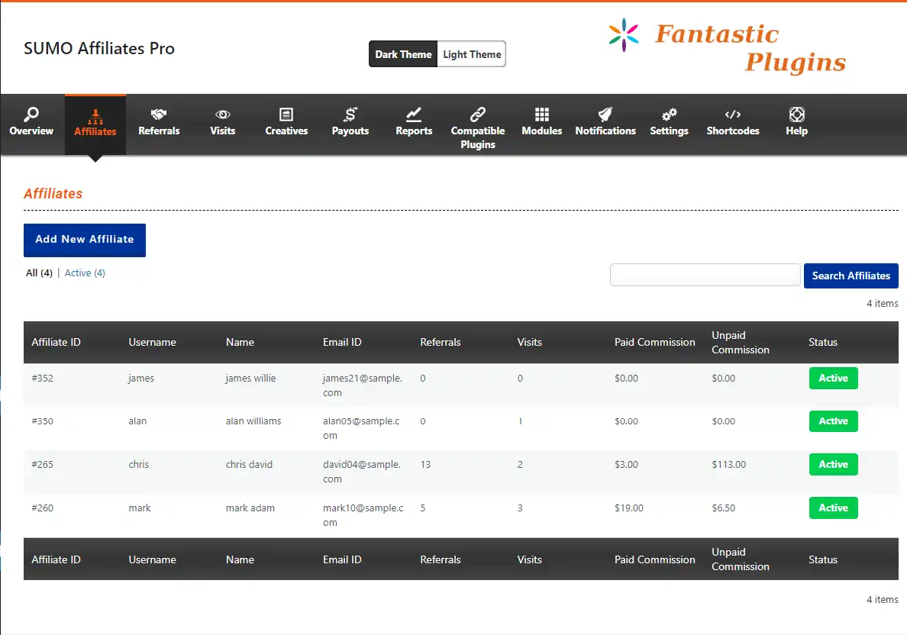This screenshot has height=635, width=907.
Task: Focus the affiliate search field
Action: point(705,275)
